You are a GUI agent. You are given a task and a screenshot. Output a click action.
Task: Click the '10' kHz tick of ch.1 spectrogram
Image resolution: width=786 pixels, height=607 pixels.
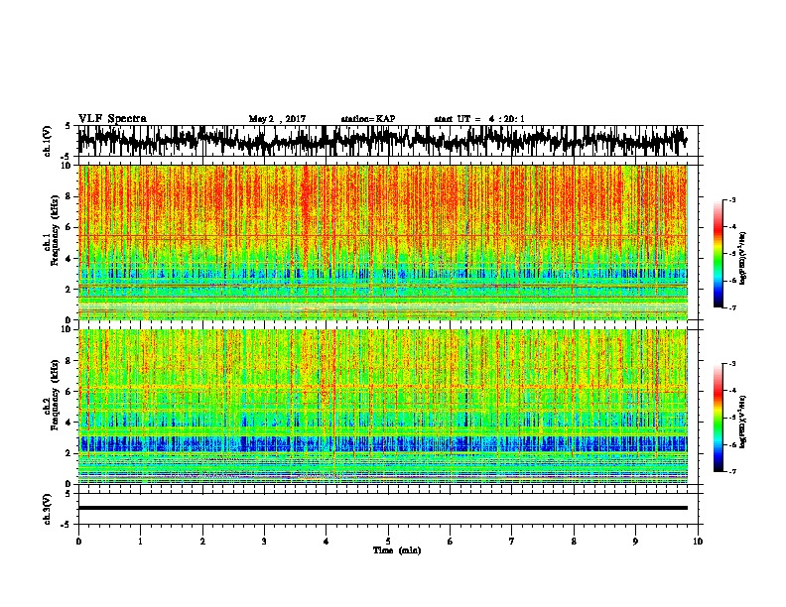[x=67, y=166]
